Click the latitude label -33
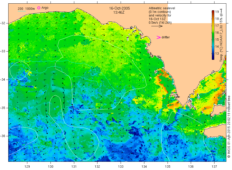Viewport: 232px width, 170px height. click(x=3, y=51)
